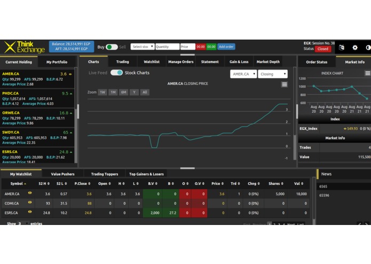
Task: Click the blue Balance info box
Action: click(71, 46)
